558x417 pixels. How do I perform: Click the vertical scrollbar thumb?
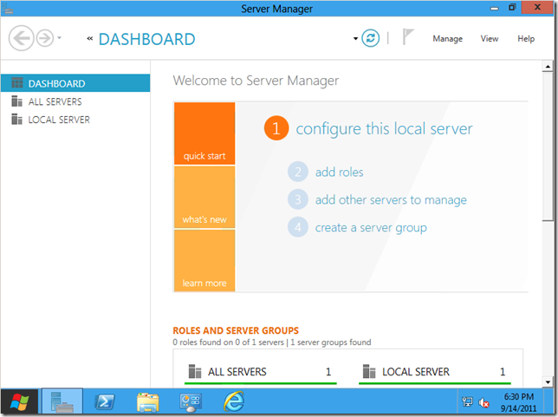point(548,147)
